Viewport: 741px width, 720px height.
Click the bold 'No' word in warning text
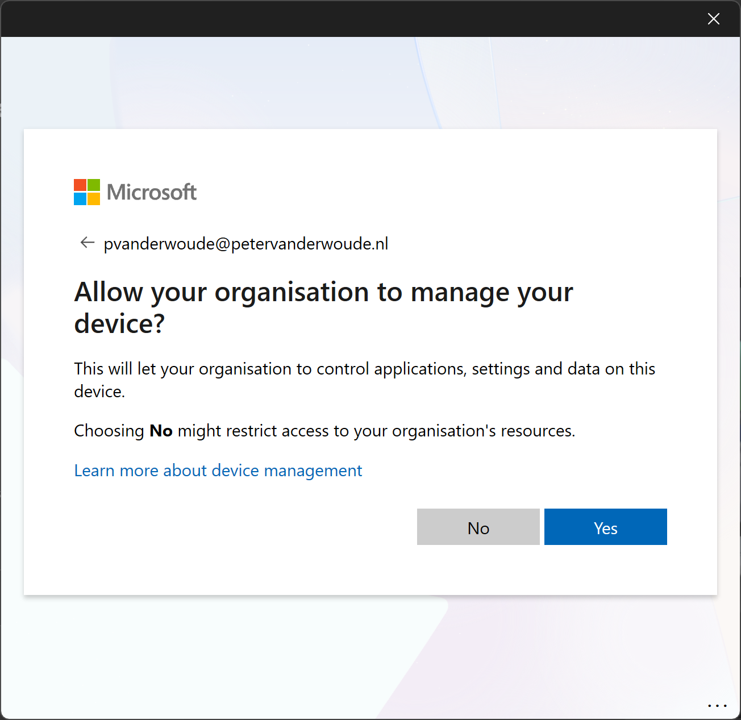tap(161, 431)
